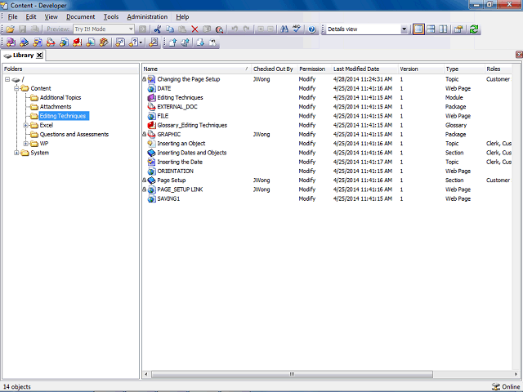Image resolution: width=523 pixels, height=392 pixels.
Task: Click the Check In document up-arrow icon
Action: (172, 42)
